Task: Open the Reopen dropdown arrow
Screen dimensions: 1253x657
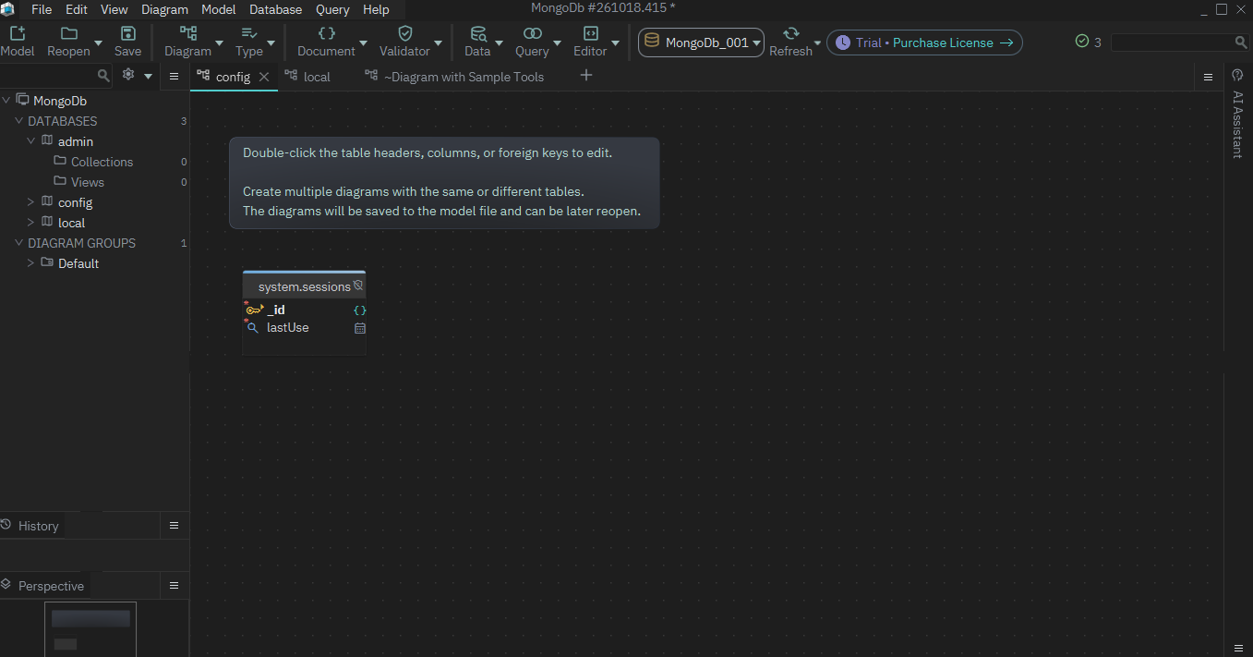Action: click(x=99, y=43)
